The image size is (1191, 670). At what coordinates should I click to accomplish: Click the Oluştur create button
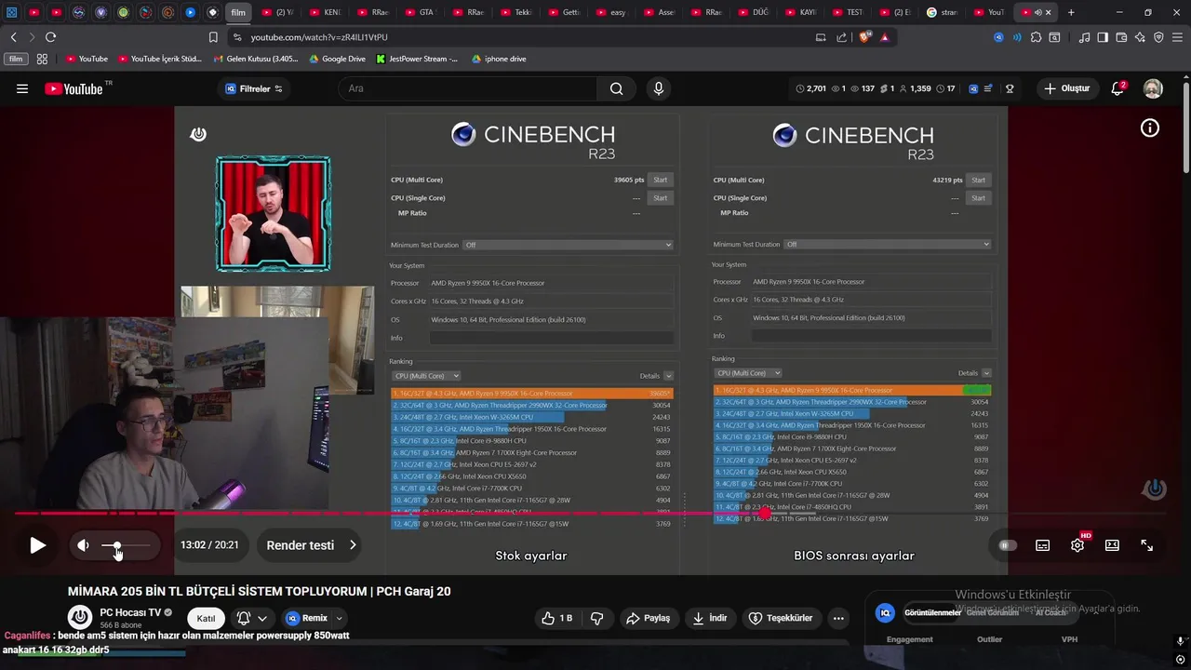[1066, 88]
